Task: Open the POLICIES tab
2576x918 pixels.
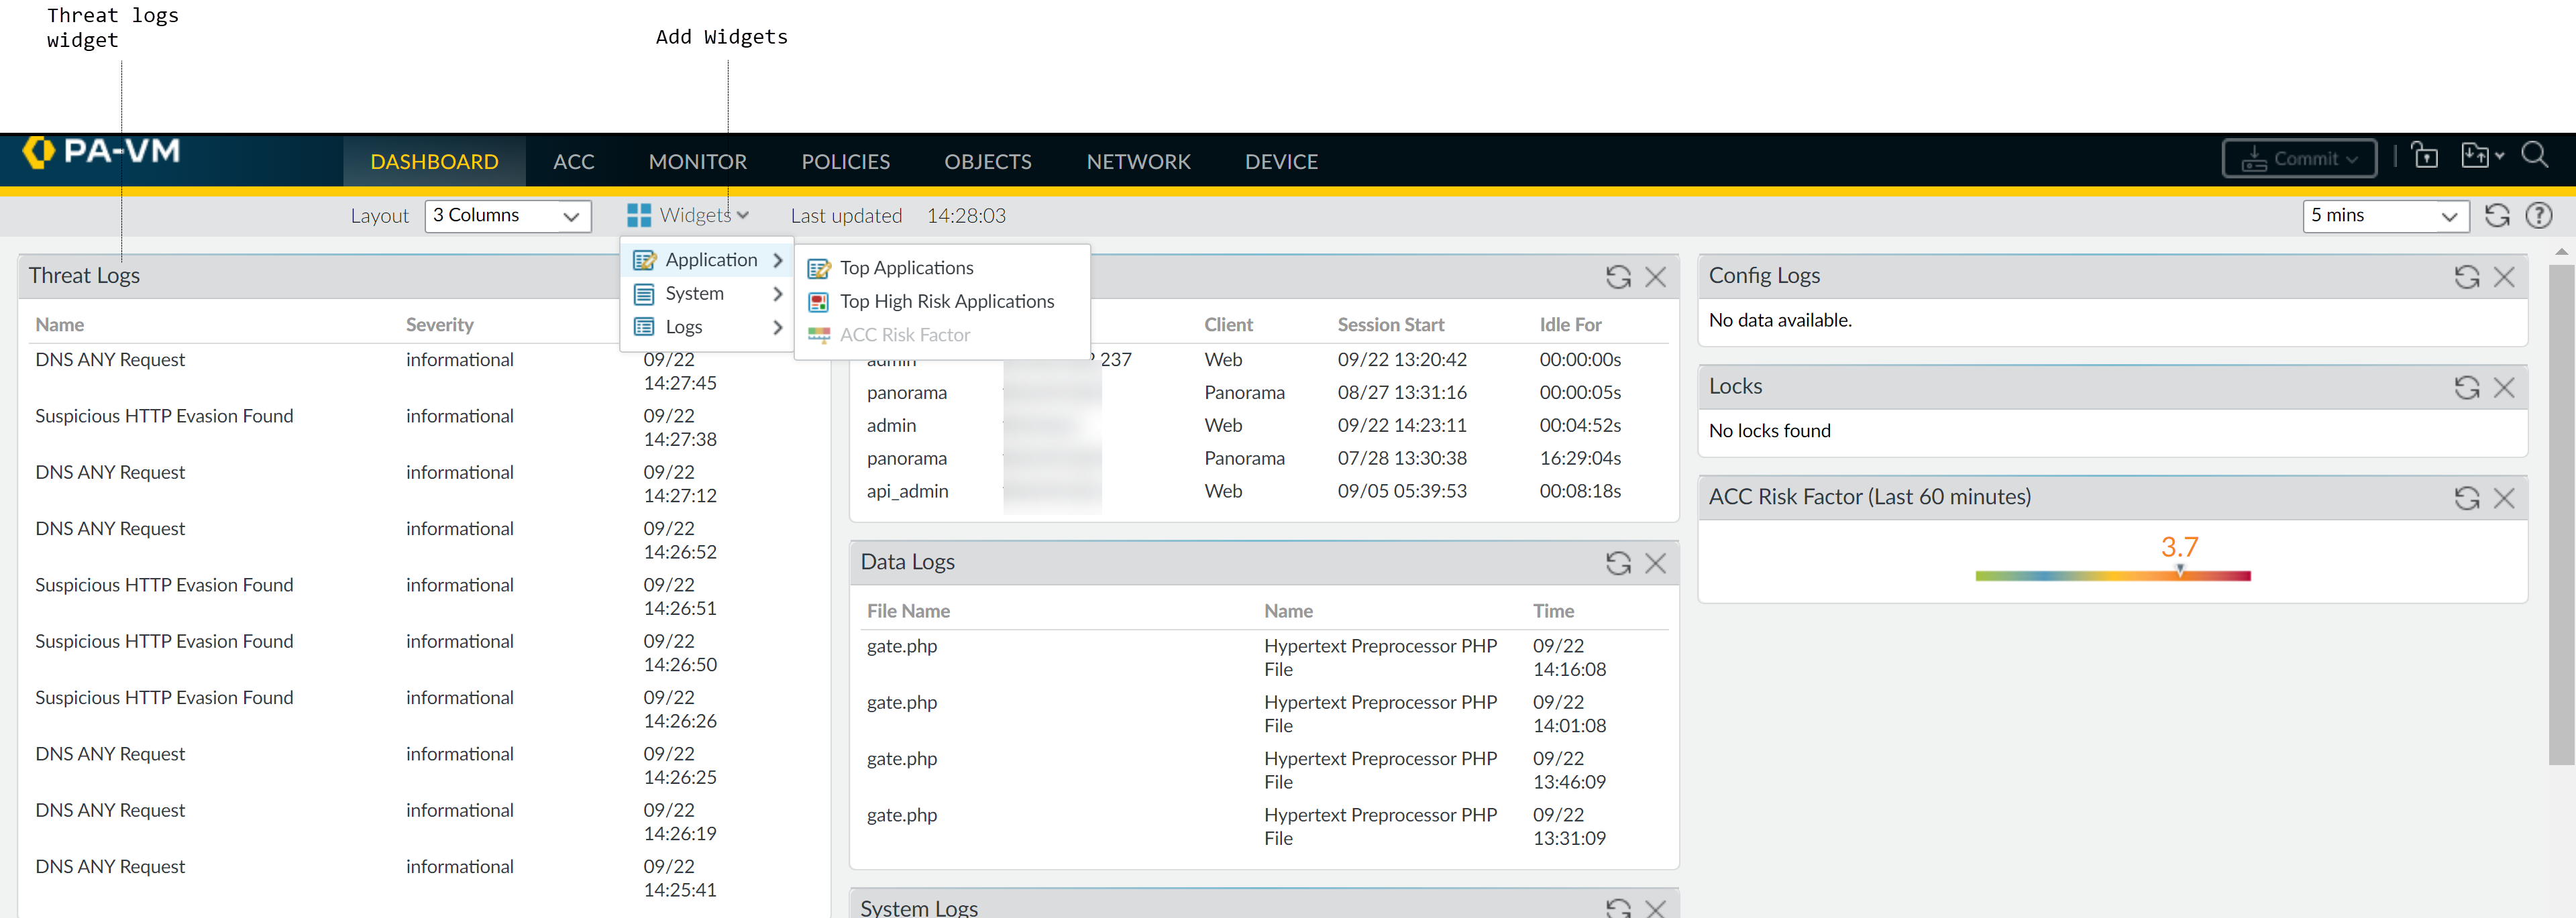Action: click(x=845, y=162)
